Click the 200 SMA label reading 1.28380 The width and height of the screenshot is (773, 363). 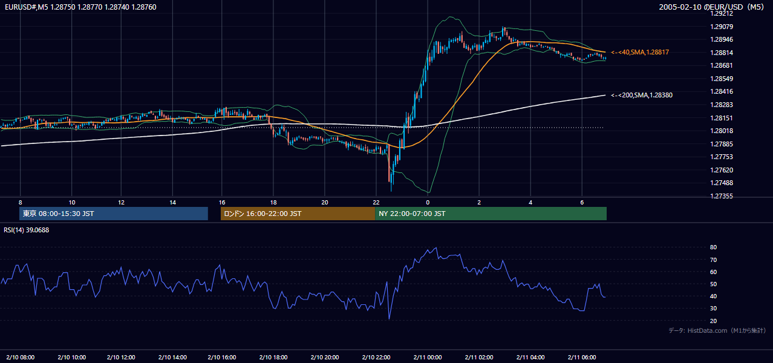coord(642,95)
